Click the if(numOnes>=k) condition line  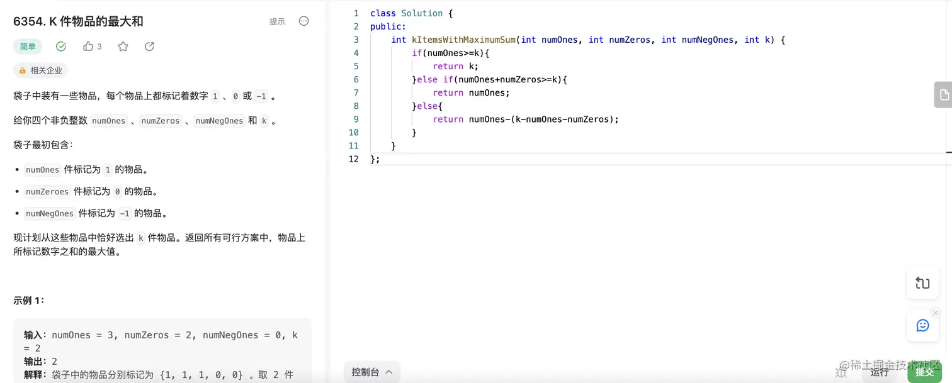(x=450, y=53)
